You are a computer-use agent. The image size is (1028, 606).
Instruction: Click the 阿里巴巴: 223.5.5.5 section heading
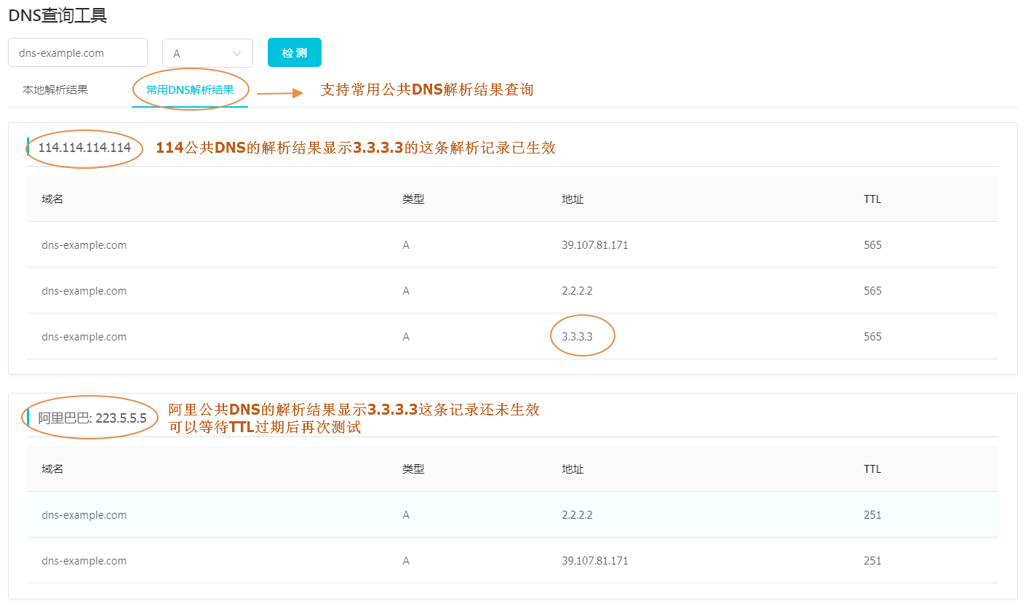click(x=92, y=418)
